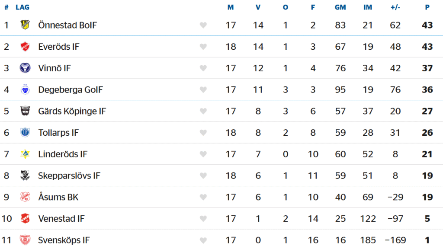The image size is (443, 249).
Task: Open the Tollarps IF team link
Action: (x=58, y=133)
